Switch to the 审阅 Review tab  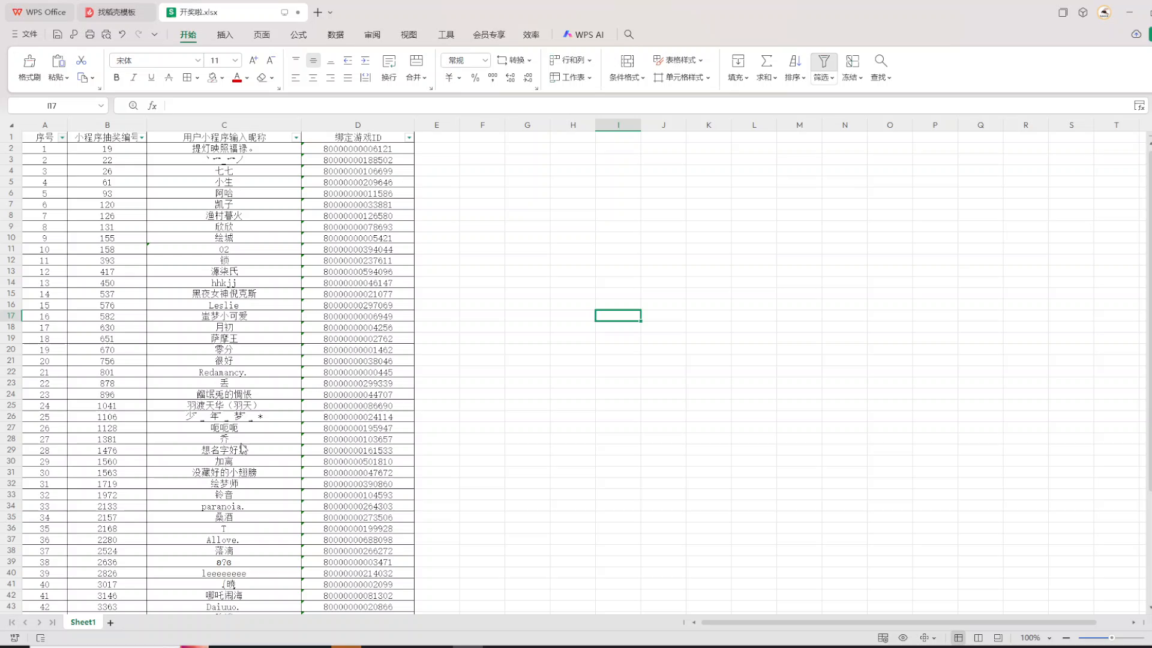tap(372, 35)
